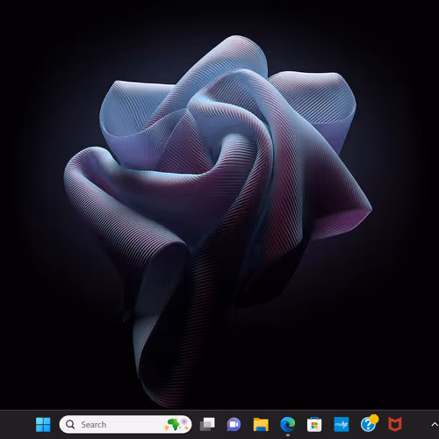Open File Explorer from the taskbar
The height and width of the screenshot is (439, 439).
tap(261, 424)
